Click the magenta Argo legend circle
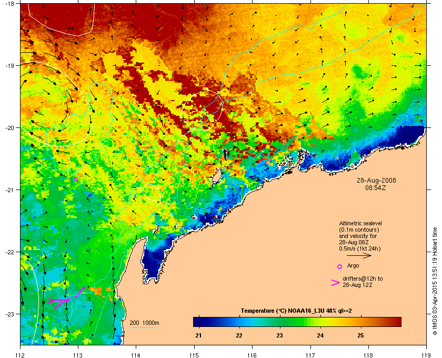 (340, 266)
